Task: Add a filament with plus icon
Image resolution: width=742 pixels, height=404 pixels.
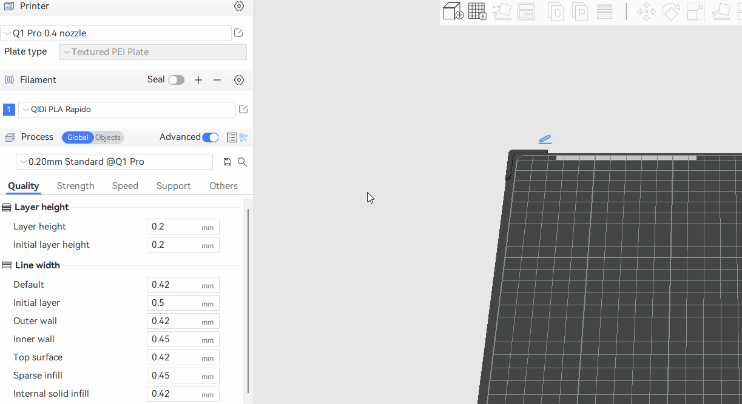Action: coord(198,80)
